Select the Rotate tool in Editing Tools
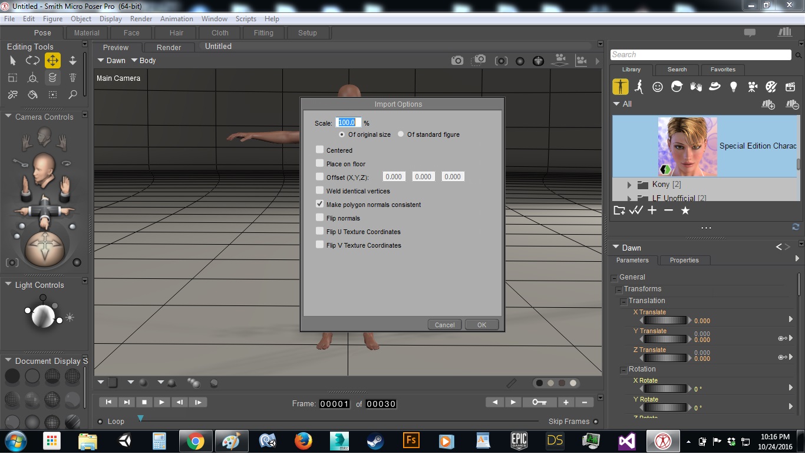Viewport: 805px width, 467px height. pyautogui.click(x=32, y=60)
